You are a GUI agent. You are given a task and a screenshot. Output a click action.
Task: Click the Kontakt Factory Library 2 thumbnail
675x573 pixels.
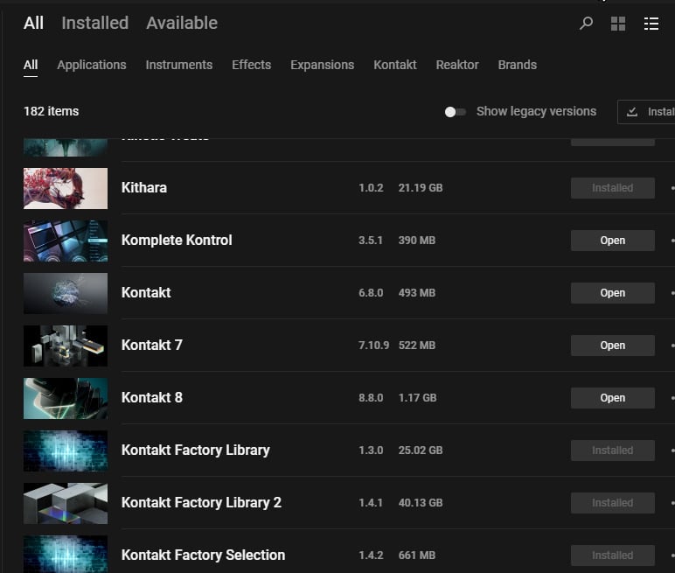tap(66, 503)
